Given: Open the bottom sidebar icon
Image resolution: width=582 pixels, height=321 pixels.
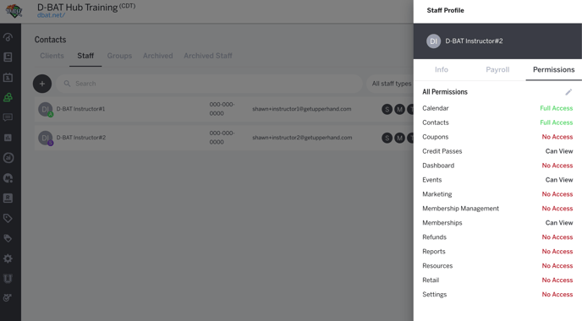Looking at the screenshot, I should click(x=8, y=297).
